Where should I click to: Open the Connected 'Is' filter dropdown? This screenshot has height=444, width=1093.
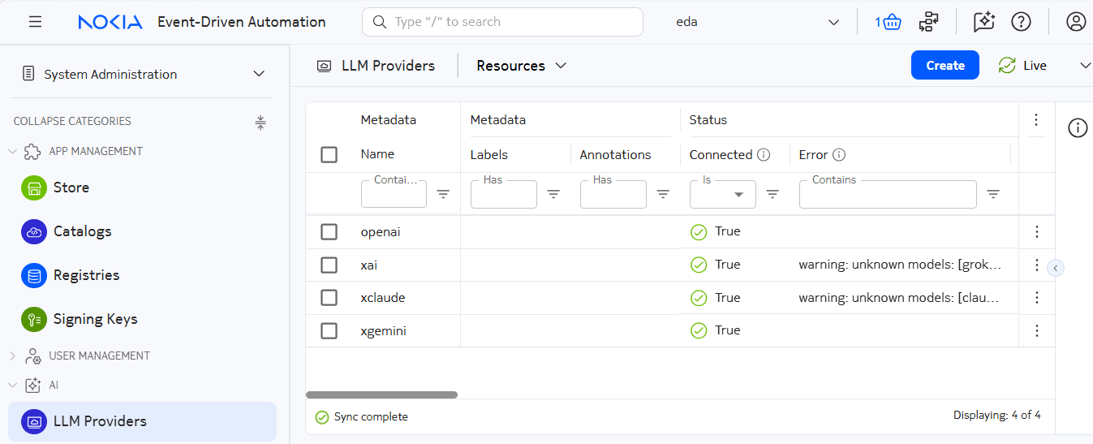point(723,195)
